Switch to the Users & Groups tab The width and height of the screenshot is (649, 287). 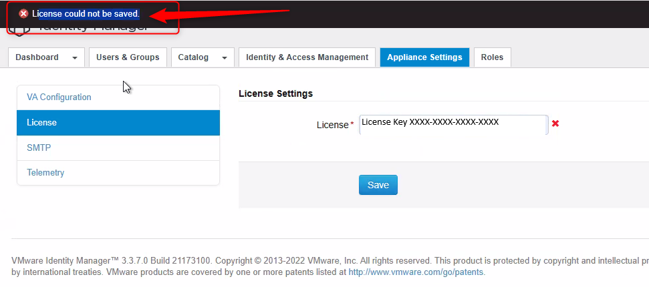point(128,57)
